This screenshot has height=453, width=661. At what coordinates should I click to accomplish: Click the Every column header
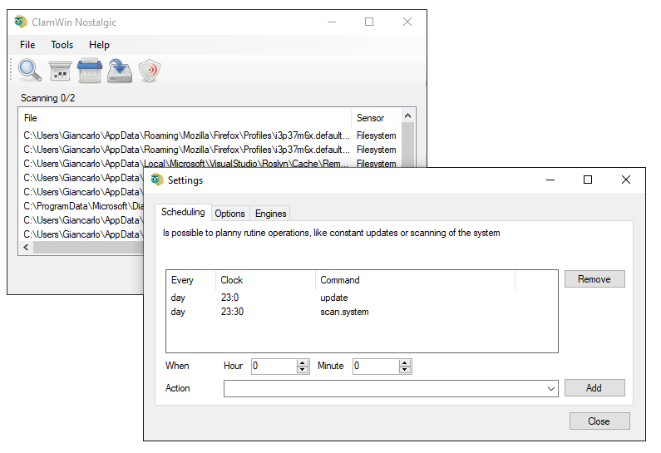(191, 280)
